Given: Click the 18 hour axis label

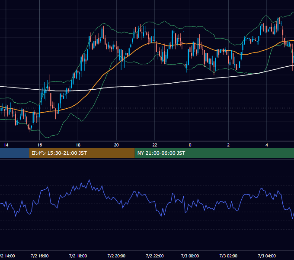Looking at the screenshot, I should (78, 145).
